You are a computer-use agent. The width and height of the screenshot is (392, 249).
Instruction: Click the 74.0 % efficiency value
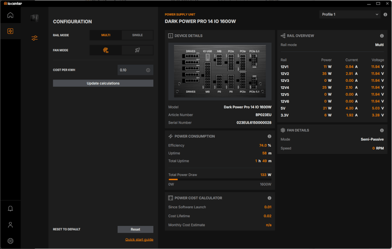click(265, 146)
